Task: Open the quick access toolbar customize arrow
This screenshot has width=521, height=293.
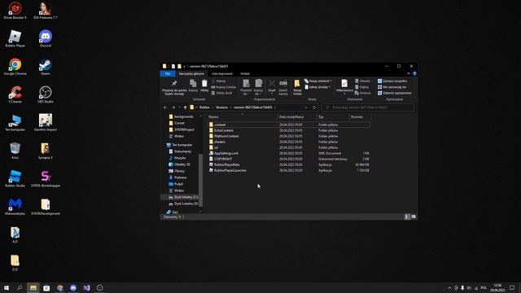Action: [x=184, y=67]
